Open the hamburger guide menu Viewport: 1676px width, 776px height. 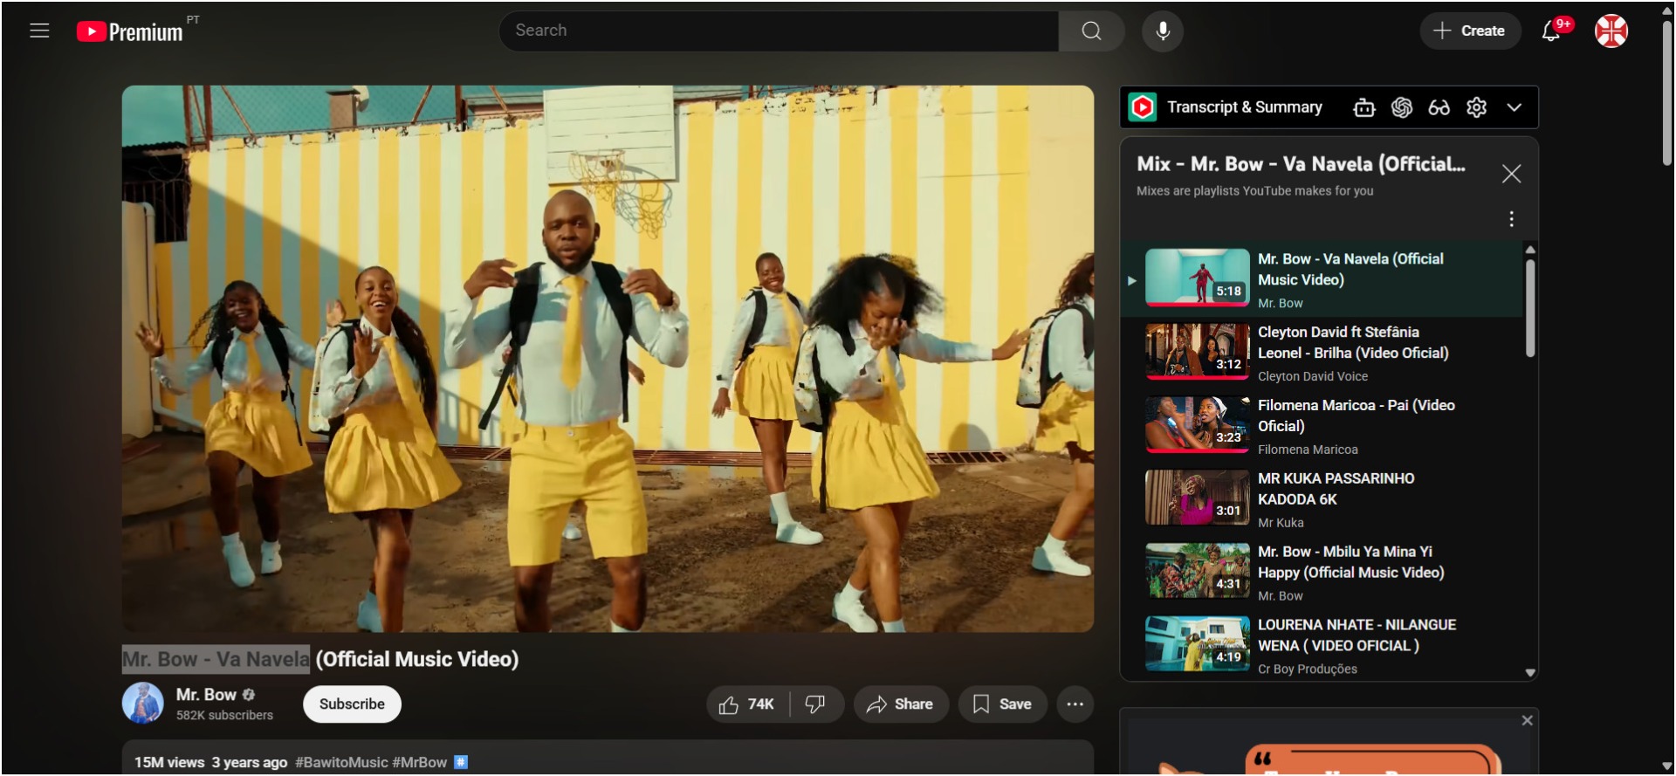39,31
